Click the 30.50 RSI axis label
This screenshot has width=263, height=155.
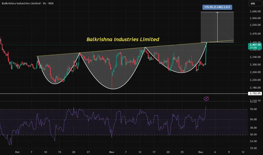[253, 134]
